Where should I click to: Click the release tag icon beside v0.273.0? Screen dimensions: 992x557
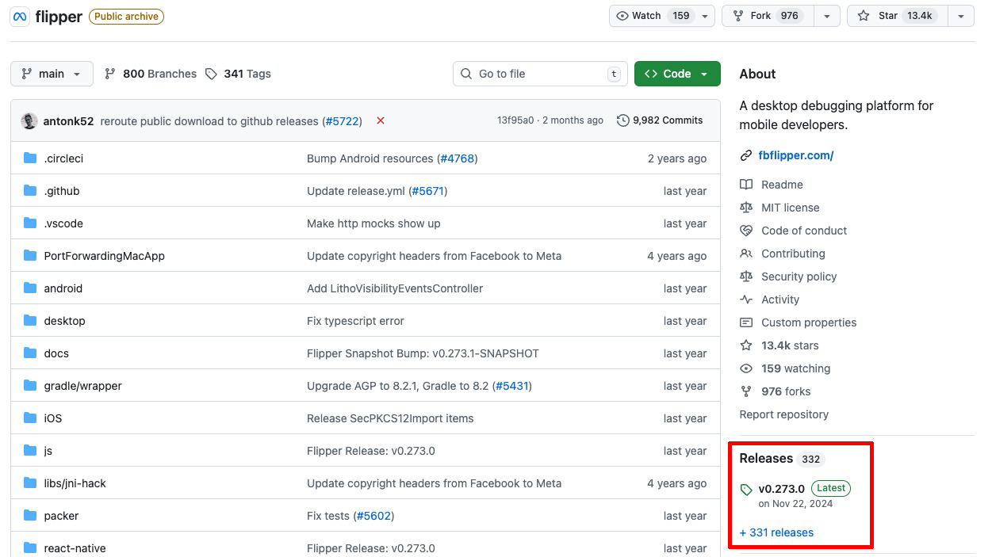point(746,490)
